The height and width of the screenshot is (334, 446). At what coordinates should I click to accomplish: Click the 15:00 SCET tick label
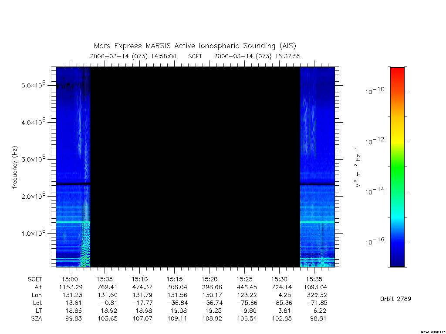point(70,279)
